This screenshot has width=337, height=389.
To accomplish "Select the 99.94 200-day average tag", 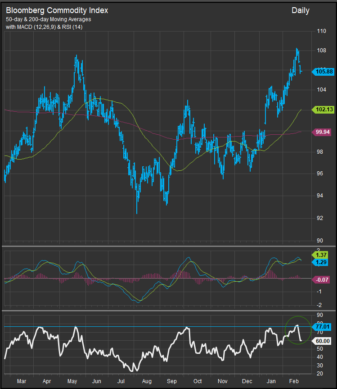I will tap(321, 132).
